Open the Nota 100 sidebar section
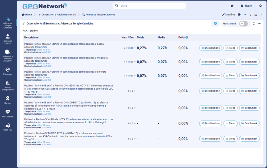The width and height of the screenshot is (267, 168). [8, 127]
